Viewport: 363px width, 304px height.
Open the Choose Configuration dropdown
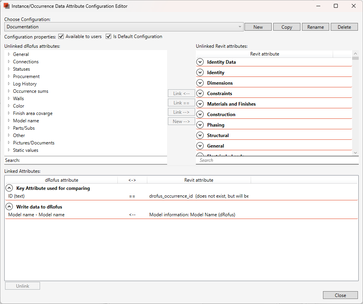[x=124, y=27]
